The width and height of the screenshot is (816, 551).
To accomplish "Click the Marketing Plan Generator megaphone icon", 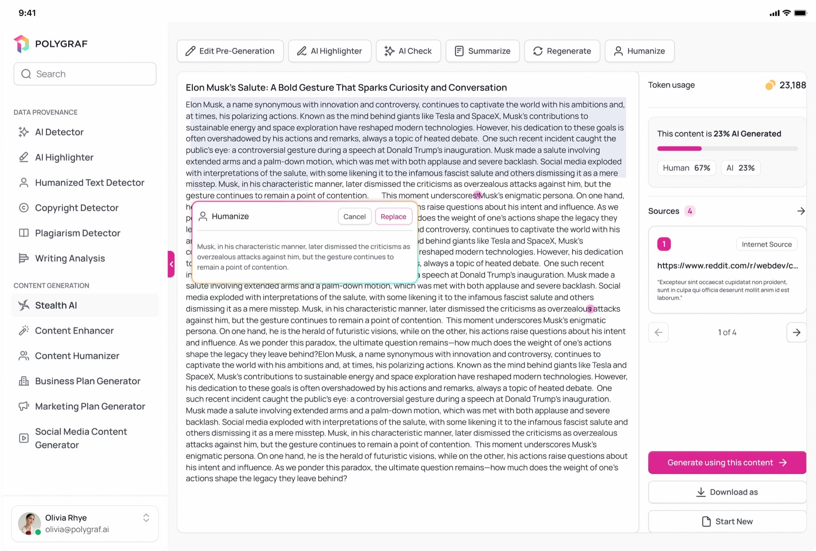I will (24, 406).
